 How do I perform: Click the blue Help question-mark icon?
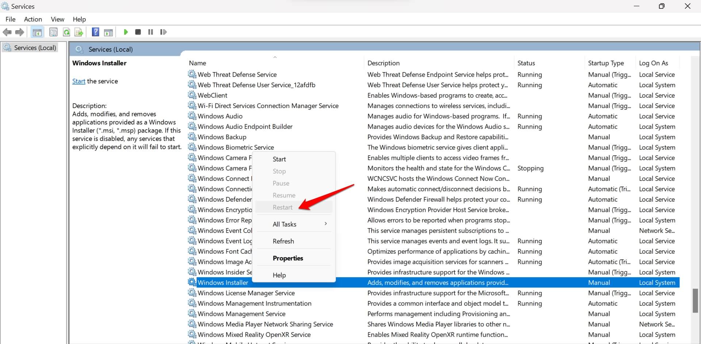click(x=95, y=32)
